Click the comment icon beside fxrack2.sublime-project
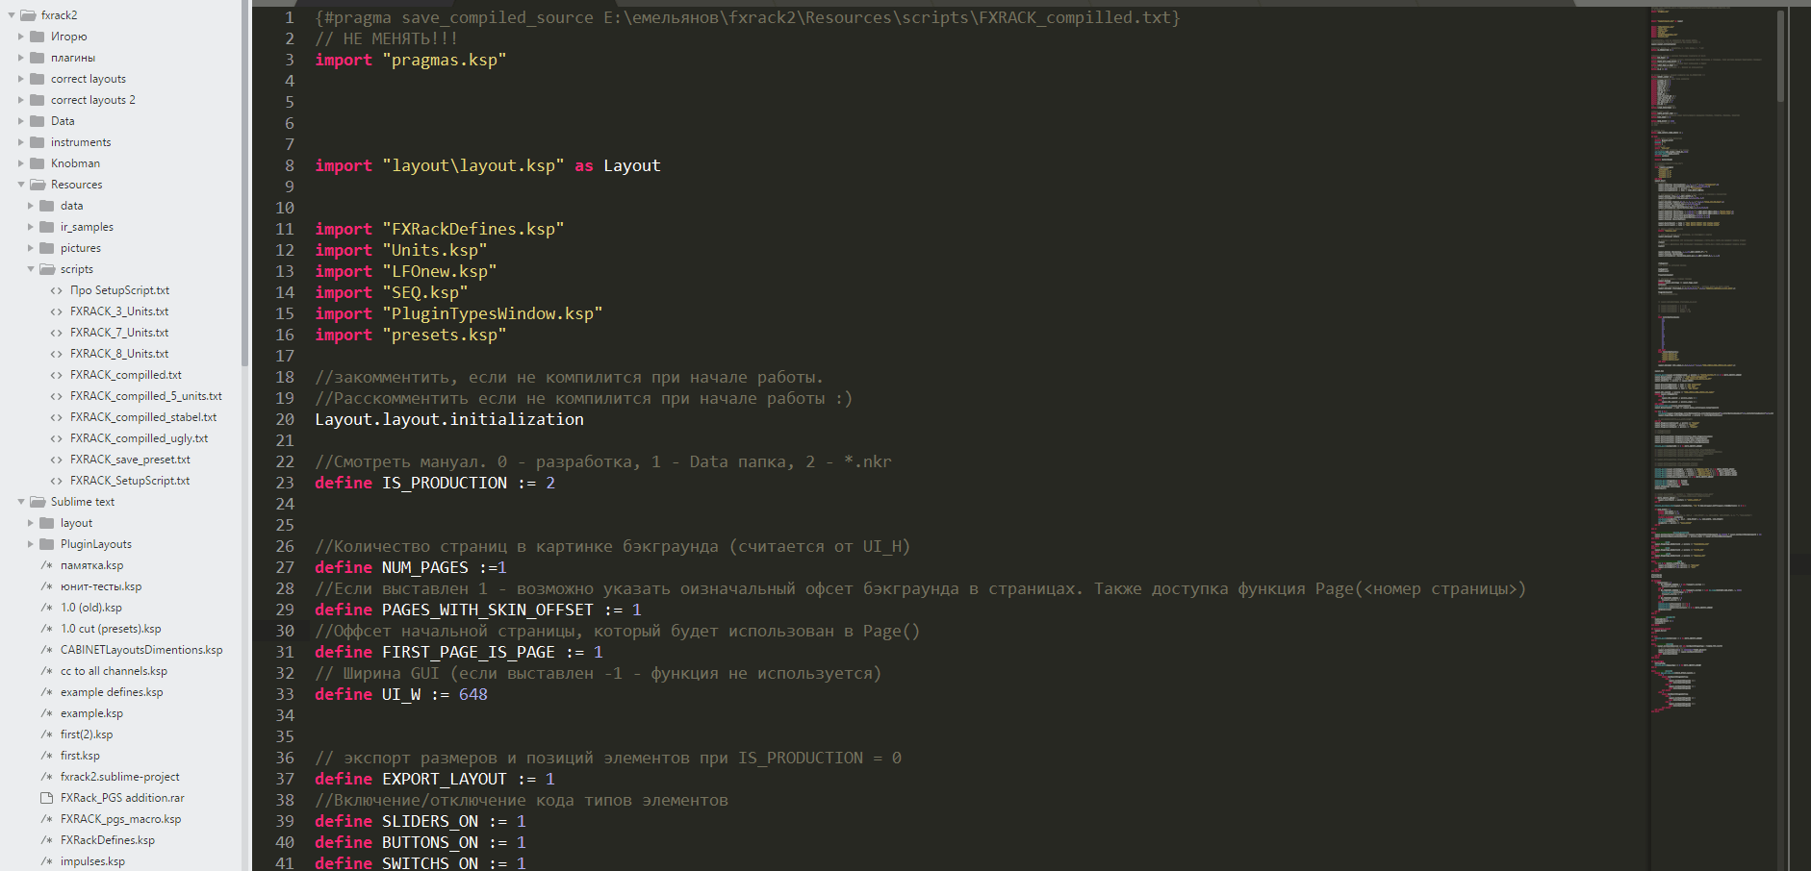 (47, 777)
